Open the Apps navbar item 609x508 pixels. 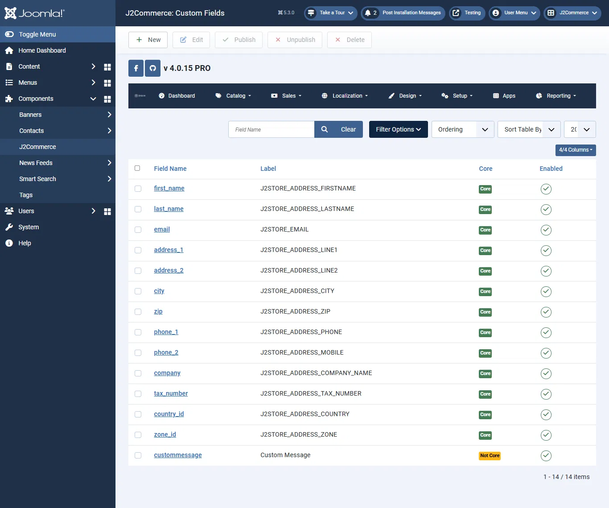504,96
